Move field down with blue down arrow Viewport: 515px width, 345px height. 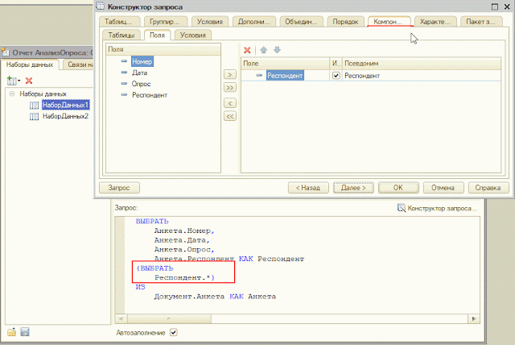tap(277, 50)
